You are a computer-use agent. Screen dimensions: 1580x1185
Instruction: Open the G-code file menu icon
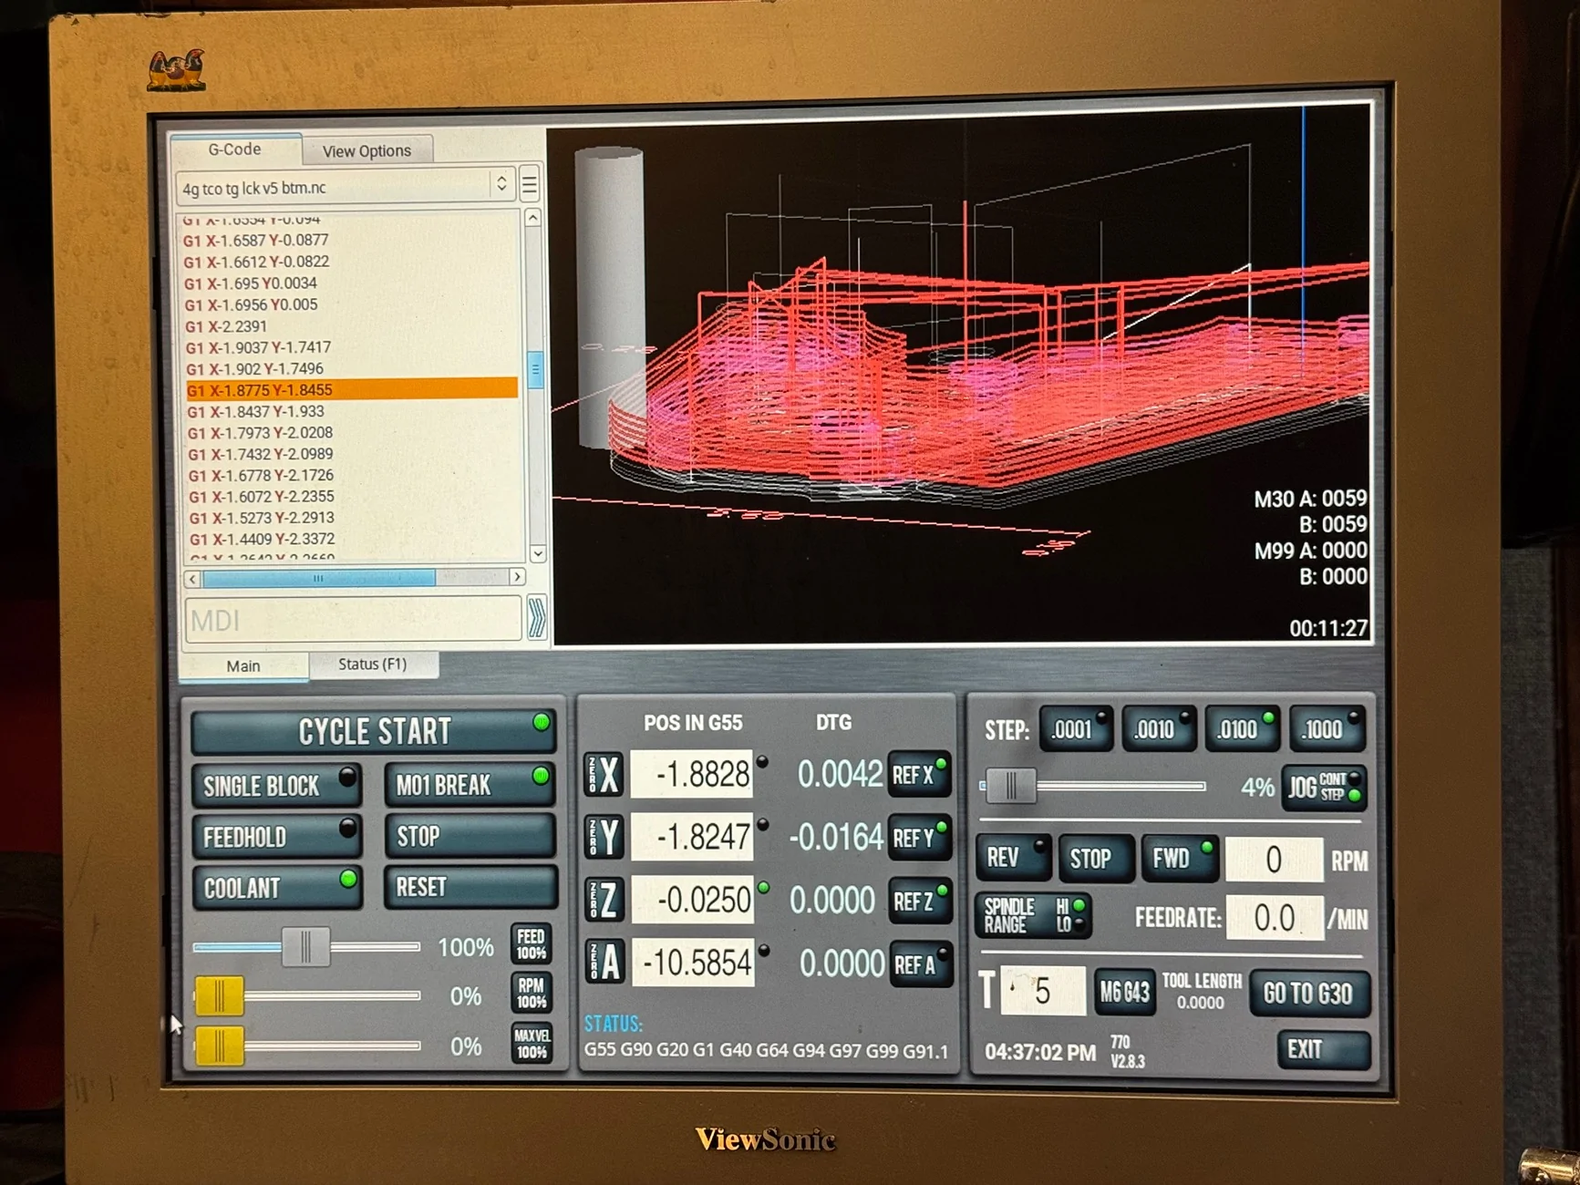tap(529, 185)
